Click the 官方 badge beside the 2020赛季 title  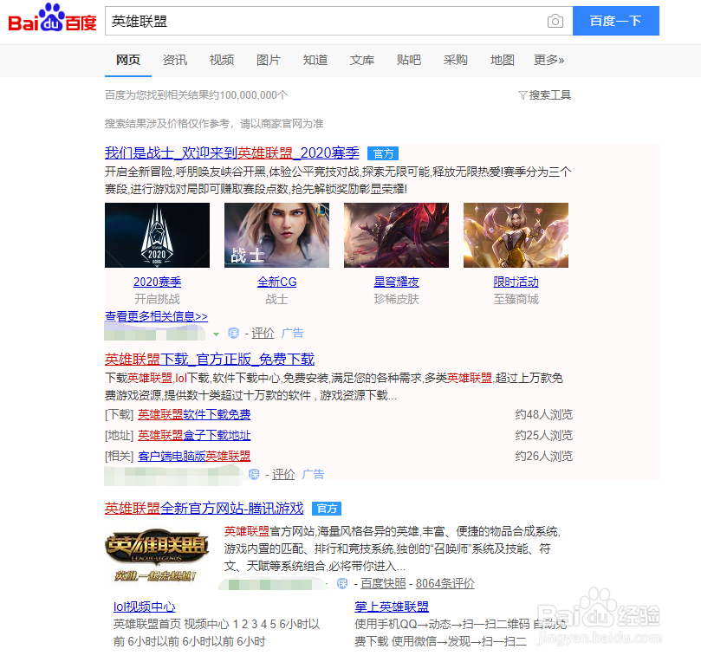383,153
